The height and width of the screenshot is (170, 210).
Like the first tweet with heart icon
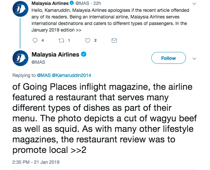pyautogui.click(x=88, y=40)
